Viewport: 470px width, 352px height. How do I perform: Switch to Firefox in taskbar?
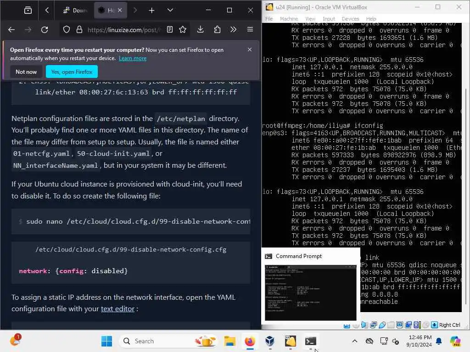pyautogui.click(x=250, y=341)
